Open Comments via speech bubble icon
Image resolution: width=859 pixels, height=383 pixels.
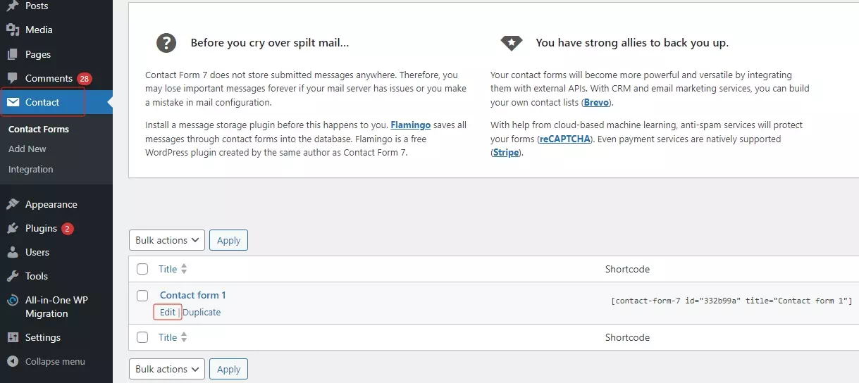(13, 78)
